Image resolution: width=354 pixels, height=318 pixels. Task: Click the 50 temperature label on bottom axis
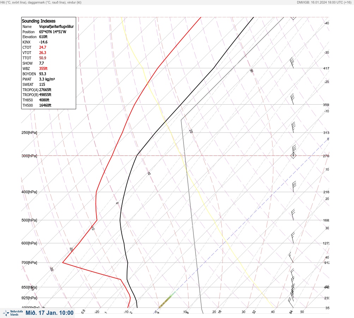pyautogui.click(x=302, y=312)
